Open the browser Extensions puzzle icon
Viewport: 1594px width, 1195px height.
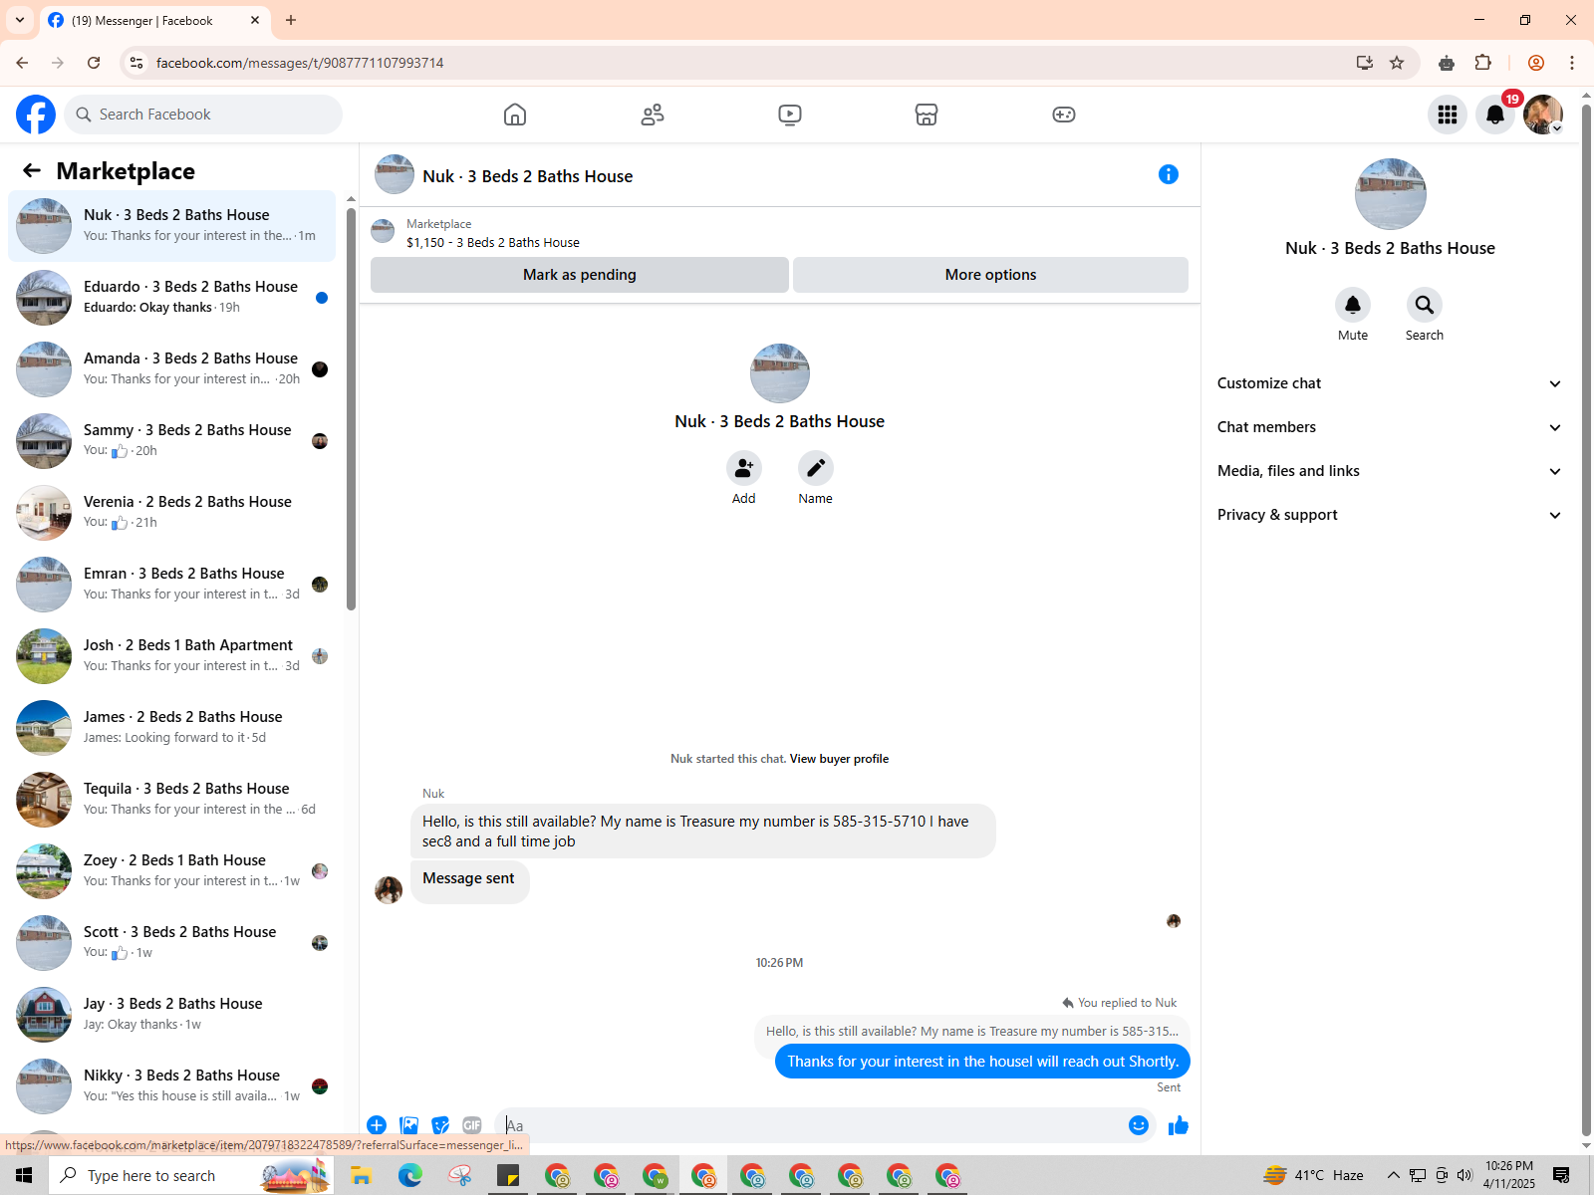(1482, 63)
